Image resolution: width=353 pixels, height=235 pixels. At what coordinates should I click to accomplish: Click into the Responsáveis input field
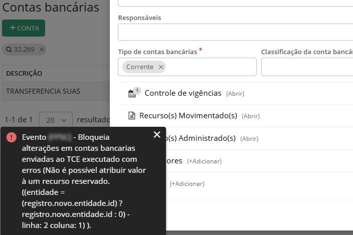coord(235,32)
